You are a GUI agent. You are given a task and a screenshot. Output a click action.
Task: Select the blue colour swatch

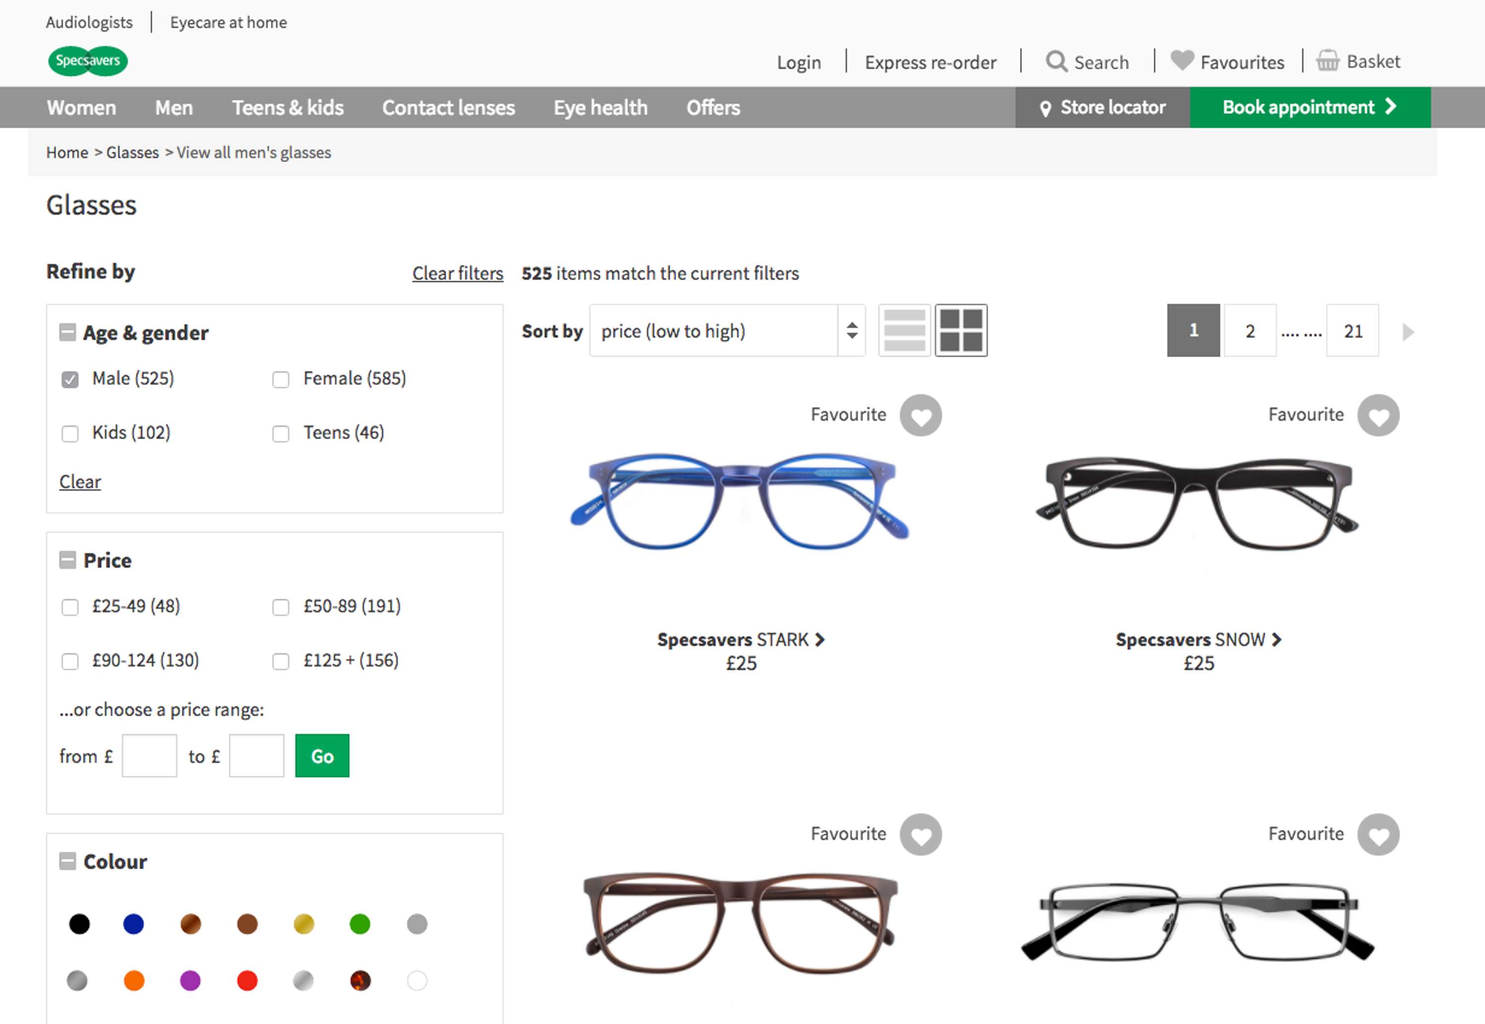(133, 924)
